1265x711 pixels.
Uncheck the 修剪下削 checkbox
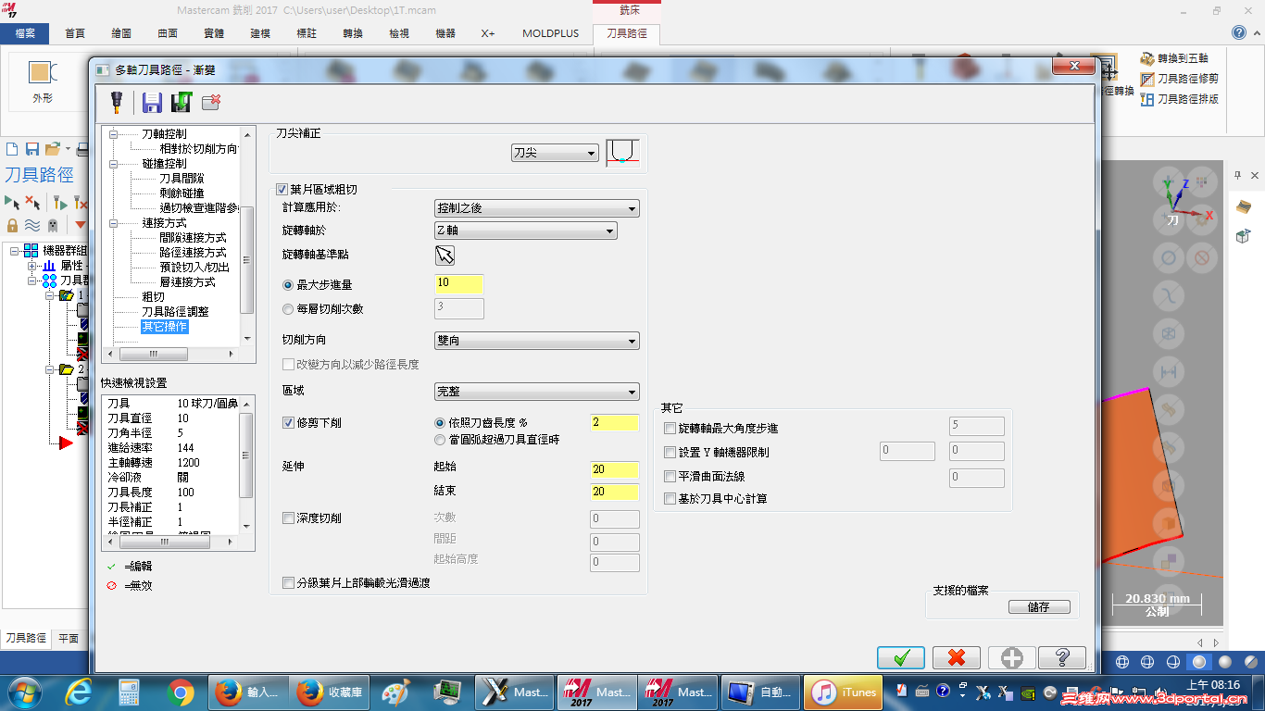pyautogui.click(x=288, y=423)
